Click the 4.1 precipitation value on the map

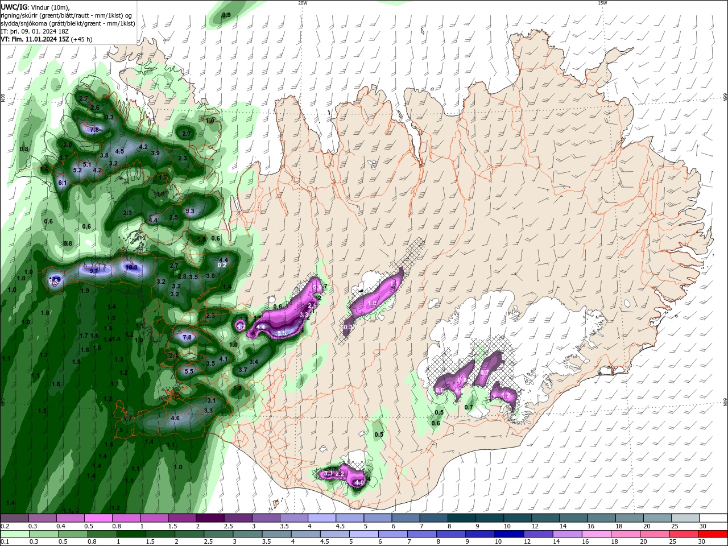coord(224,359)
